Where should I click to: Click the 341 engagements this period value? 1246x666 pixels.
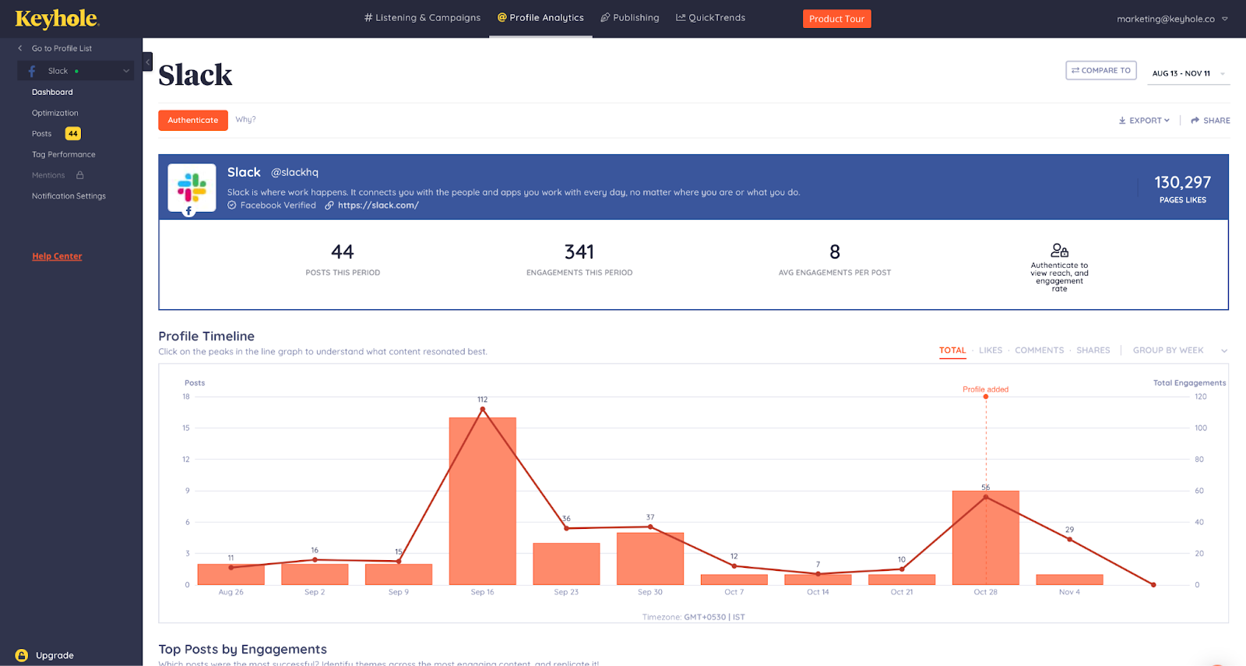pos(579,252)
